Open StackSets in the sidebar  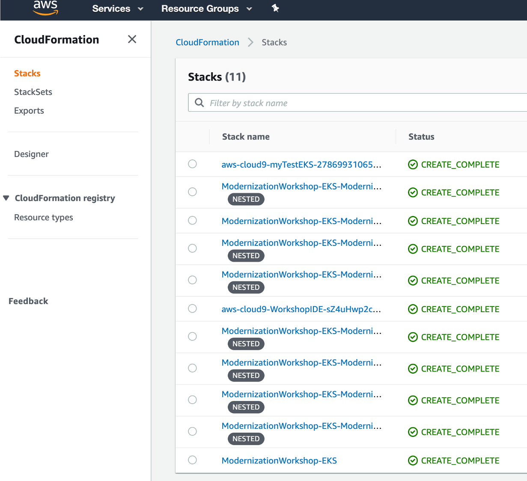point(33,92)
